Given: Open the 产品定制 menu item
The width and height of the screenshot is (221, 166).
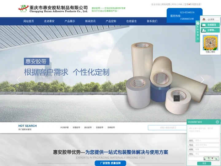Looking at the screenshot, I should coord(111,21).
